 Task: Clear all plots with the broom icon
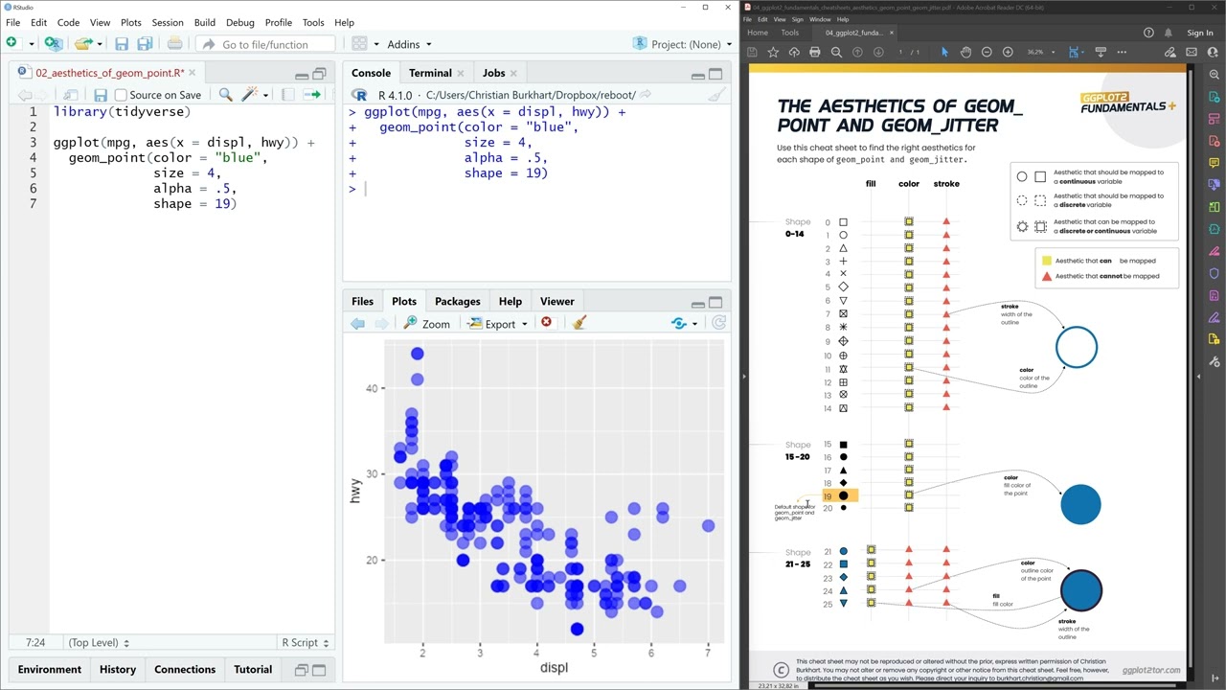(579, 323)
